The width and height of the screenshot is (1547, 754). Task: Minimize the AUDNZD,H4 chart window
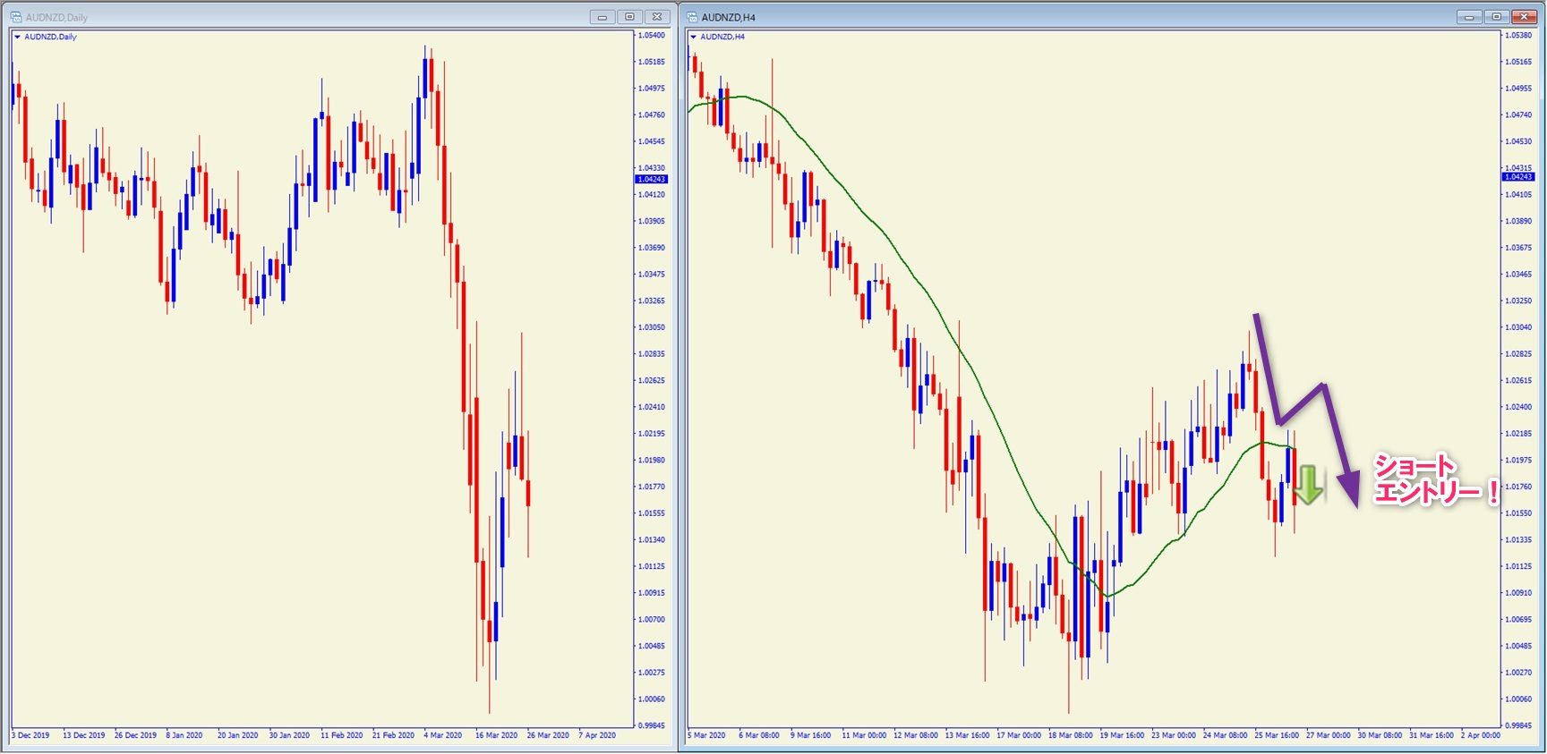[x=1469, y=17]
